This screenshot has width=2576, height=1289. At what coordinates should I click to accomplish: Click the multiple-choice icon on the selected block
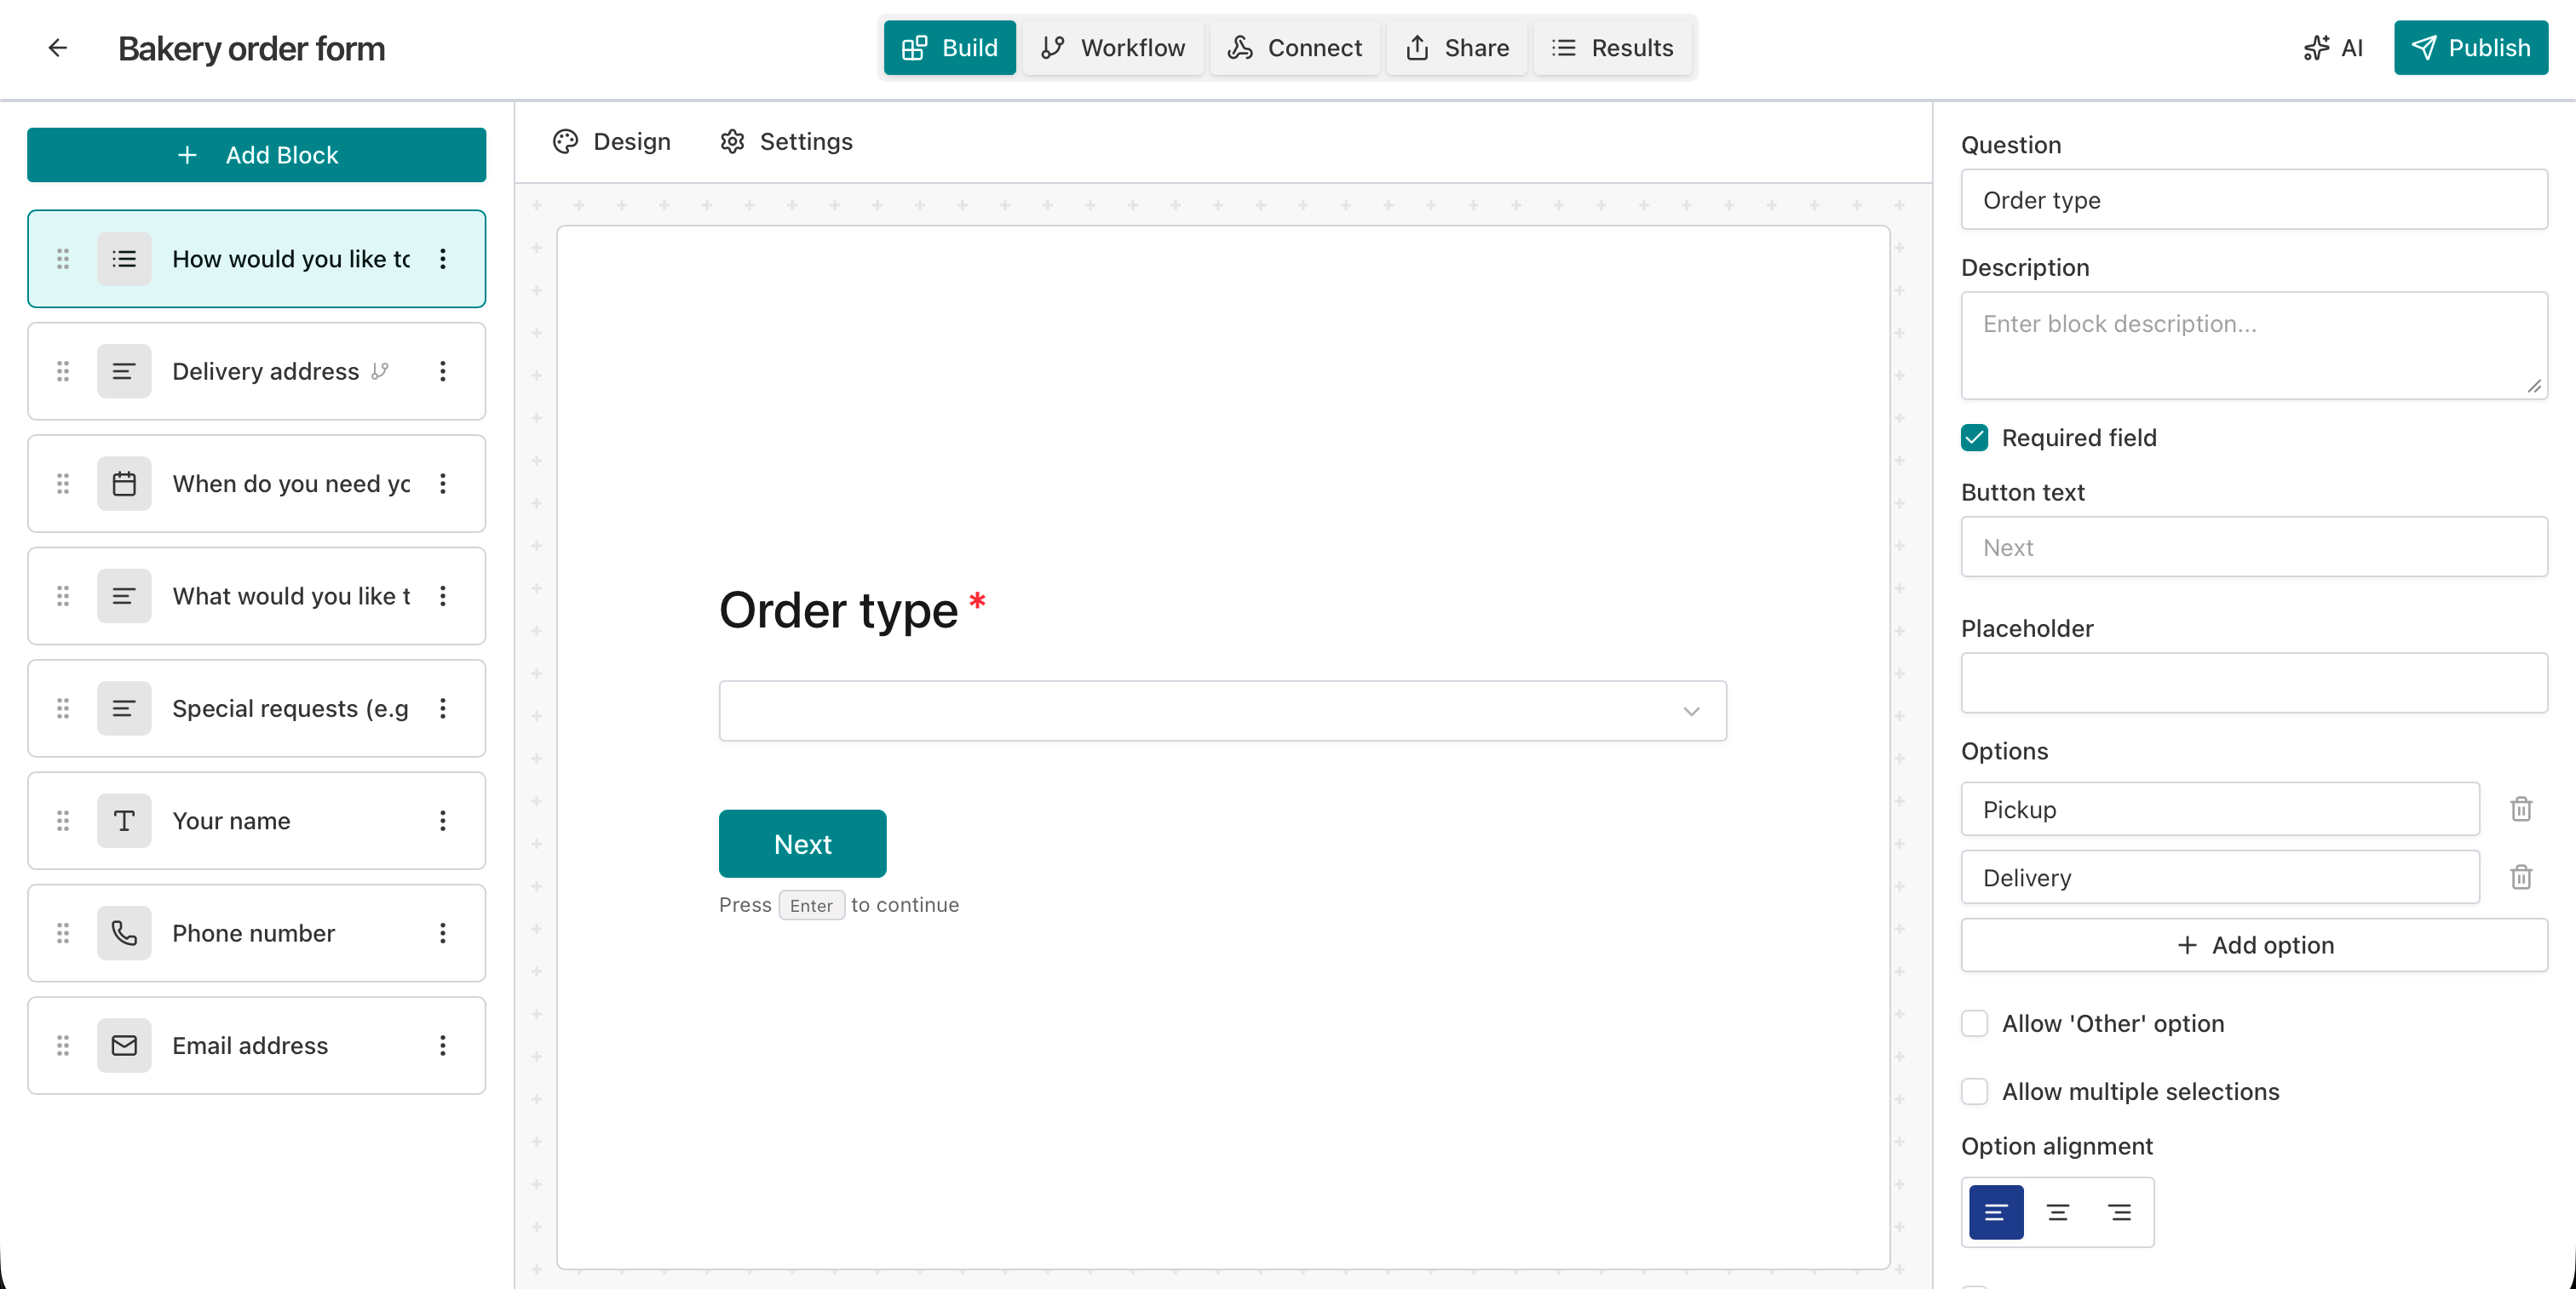pos(124,259)
